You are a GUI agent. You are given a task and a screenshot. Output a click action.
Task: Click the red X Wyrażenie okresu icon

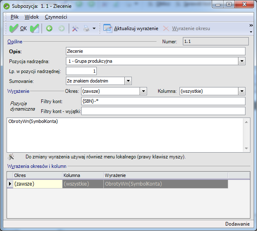tap(166, 28)
